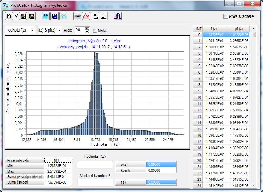Click the f(z) result value 0.00000
Image resolution: width=263 pixels, height=192 pixels.
coord(161,182)
